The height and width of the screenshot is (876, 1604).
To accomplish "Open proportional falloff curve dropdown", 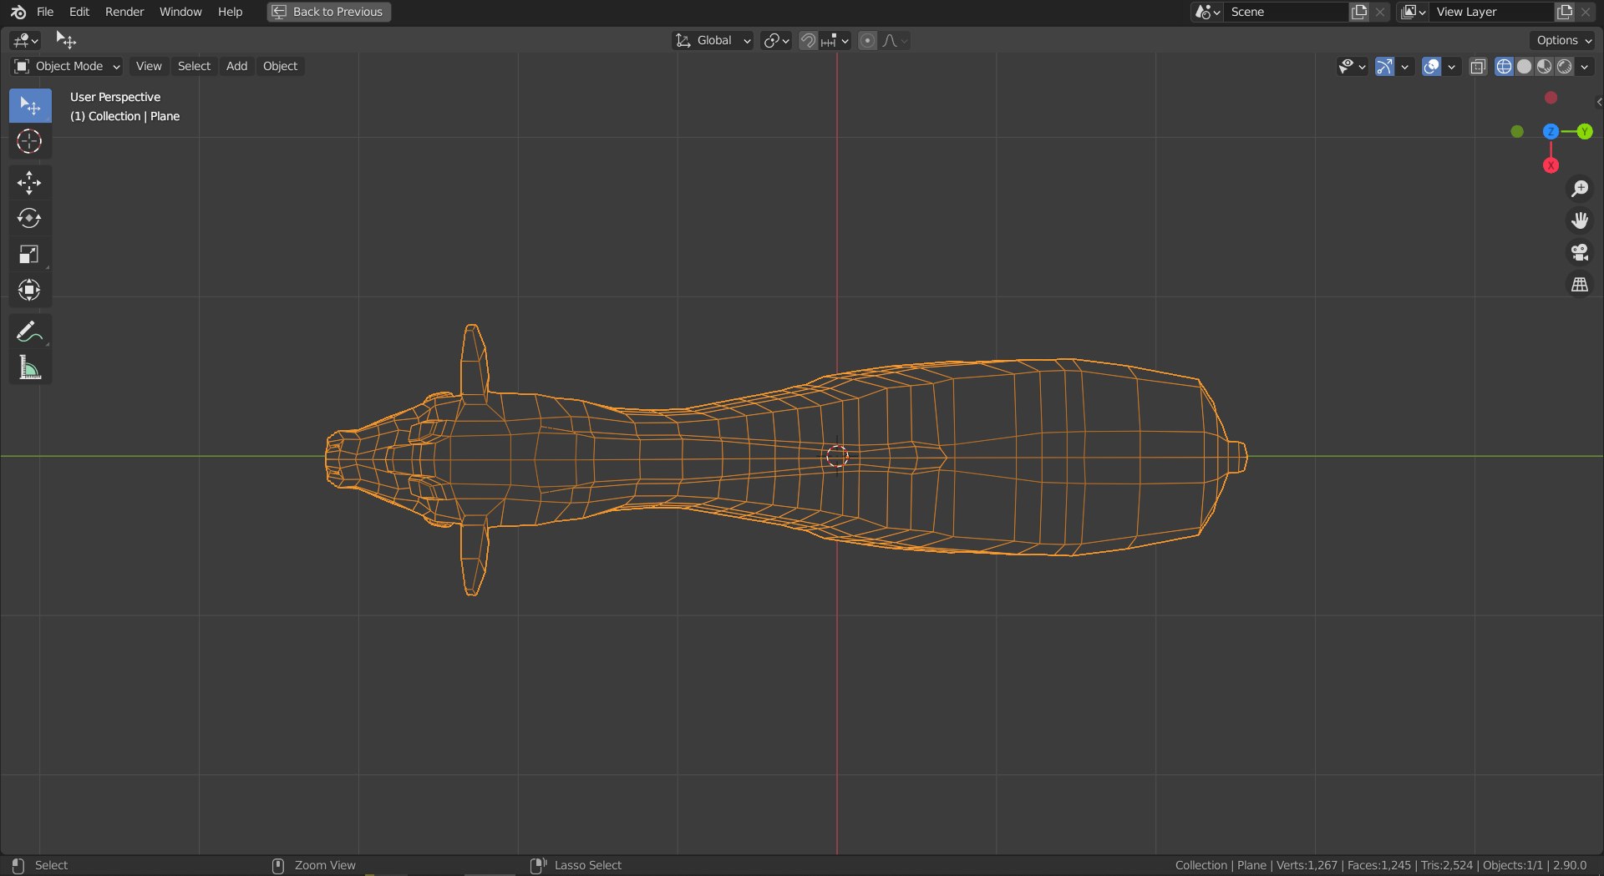I will (x=895, y=40).
